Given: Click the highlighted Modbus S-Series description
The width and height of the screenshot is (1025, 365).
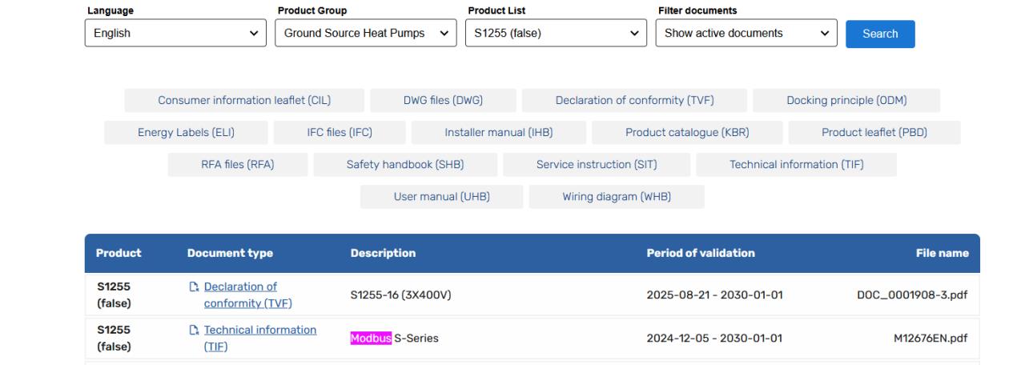Looking at the screenshot, I should [x=392, y=339].
